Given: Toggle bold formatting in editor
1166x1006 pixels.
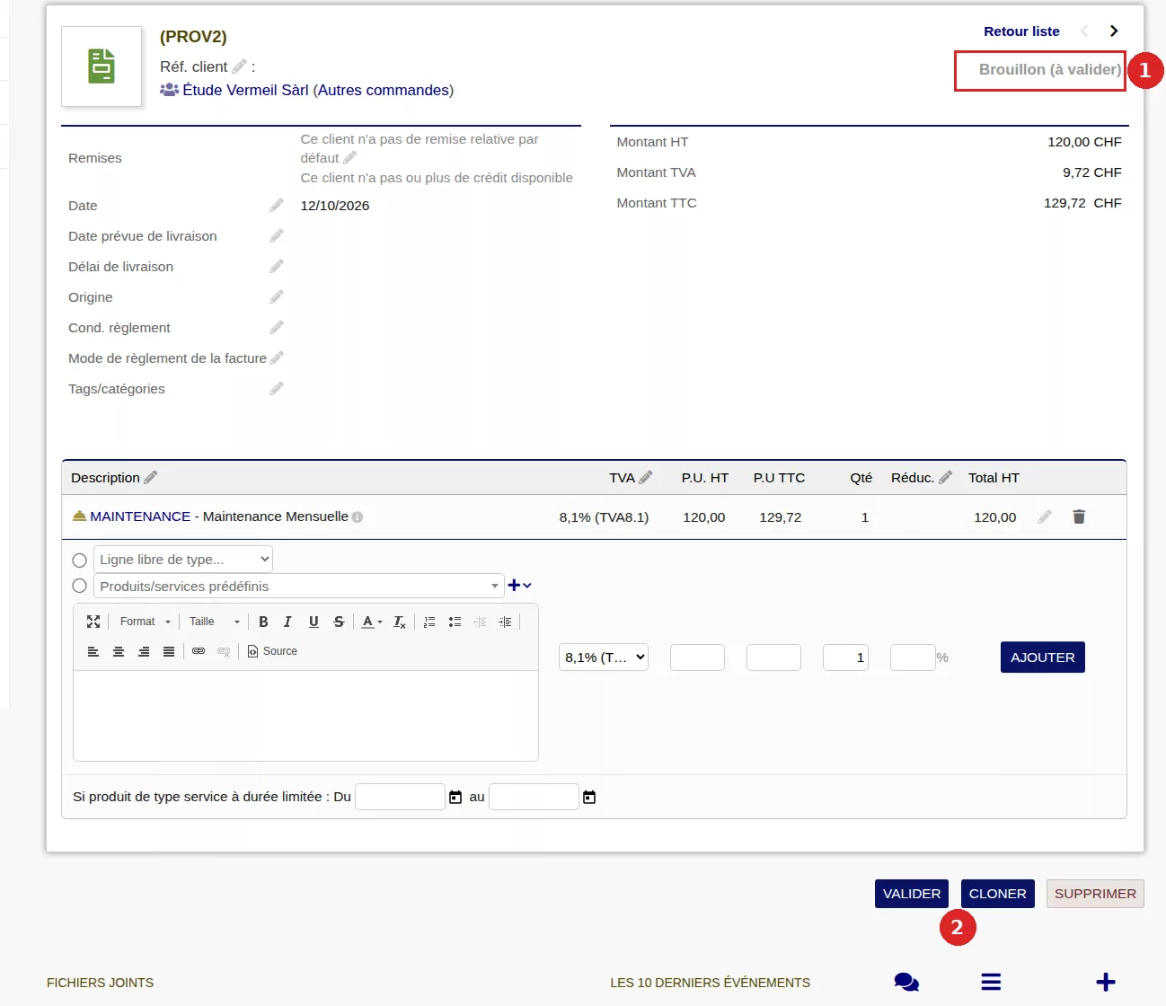Looking at the screenshot, I should [263, 622].
